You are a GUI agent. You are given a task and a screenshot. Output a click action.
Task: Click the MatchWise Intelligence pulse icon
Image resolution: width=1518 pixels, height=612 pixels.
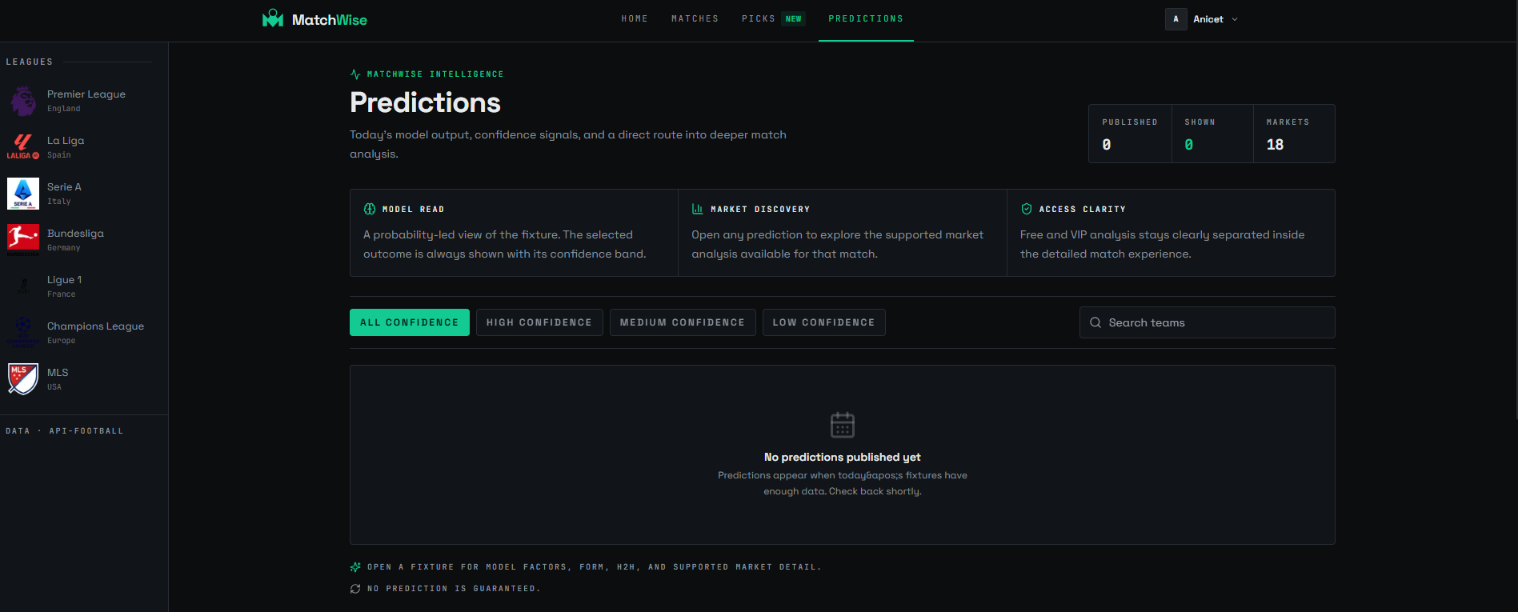[355, 74]
